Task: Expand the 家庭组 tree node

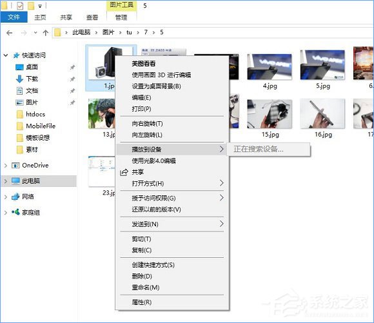Action: point(6,213)
